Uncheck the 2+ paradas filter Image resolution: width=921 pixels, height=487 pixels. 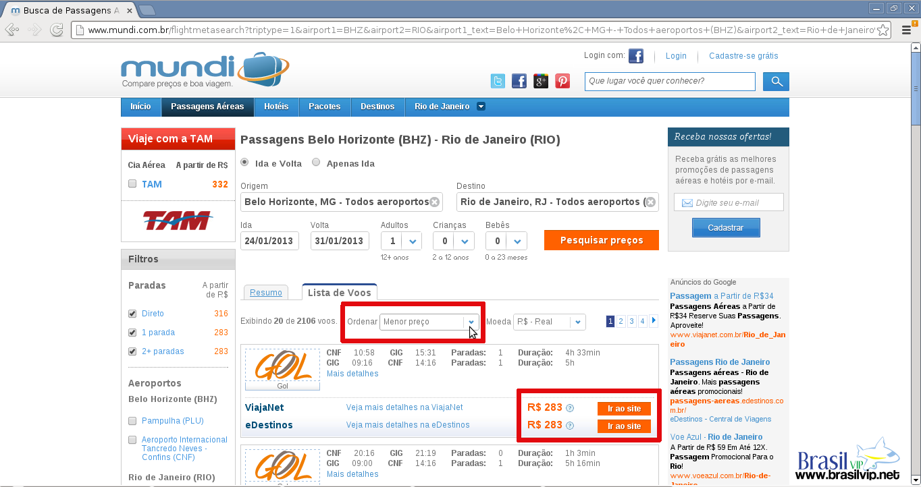132,351
